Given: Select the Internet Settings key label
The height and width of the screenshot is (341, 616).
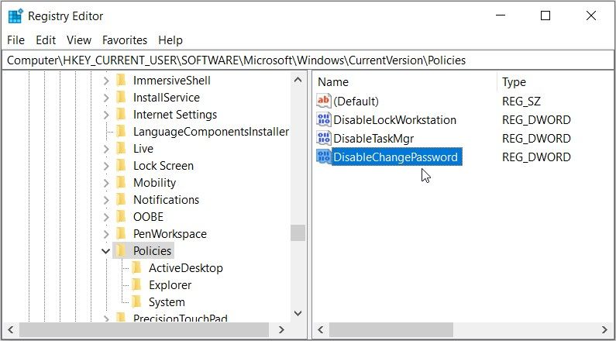Looking at the screenshot, I should [x=175, y=115].
